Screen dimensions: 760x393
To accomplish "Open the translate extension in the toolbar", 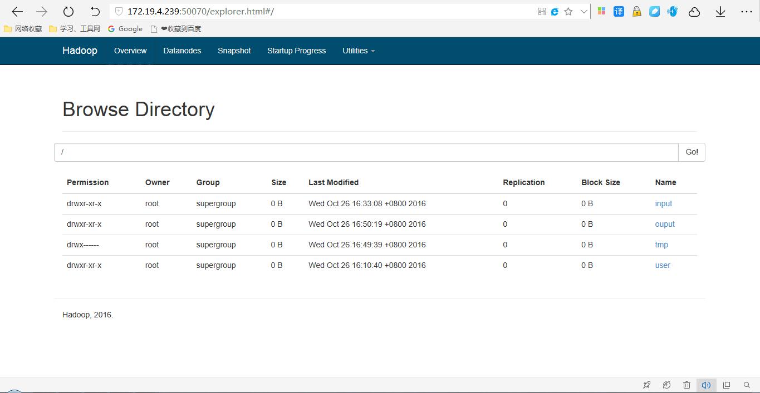I will pos(619,11).
